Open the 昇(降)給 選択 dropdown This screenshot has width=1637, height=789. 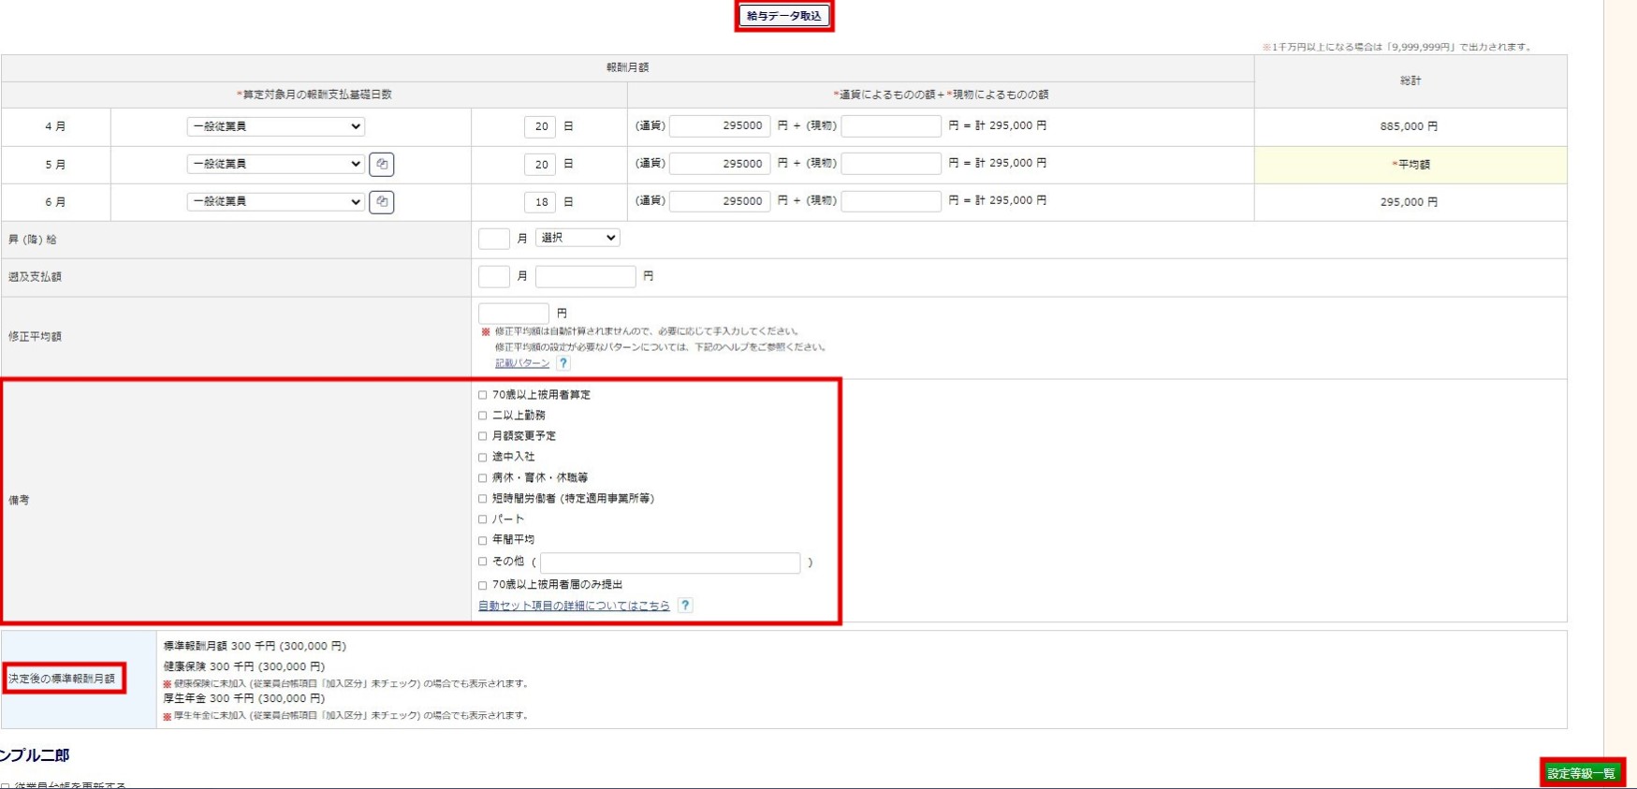[x=577, y=238]
